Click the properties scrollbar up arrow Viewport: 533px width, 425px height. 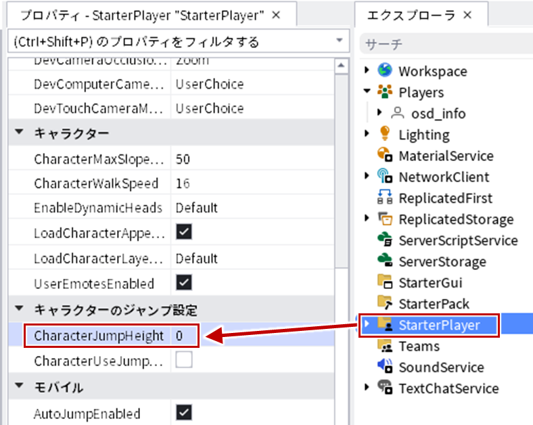click(x=342, y=66)
